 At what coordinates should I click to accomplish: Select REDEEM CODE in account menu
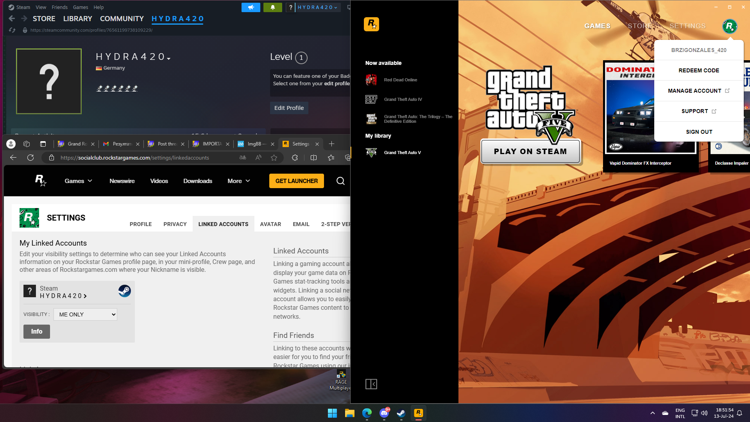pyautogui.click(x=699, y=70)
